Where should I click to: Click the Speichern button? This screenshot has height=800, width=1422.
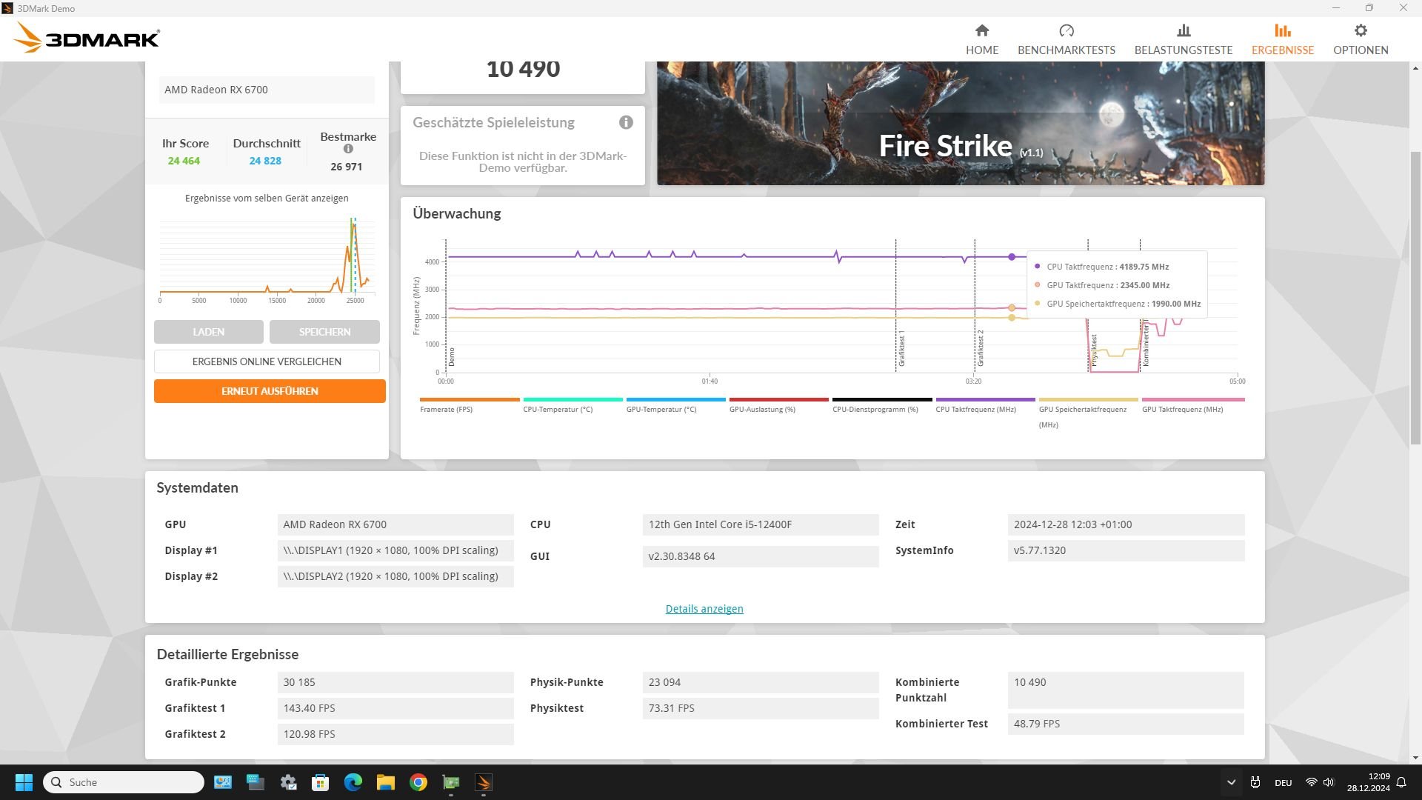coord(324,332)
